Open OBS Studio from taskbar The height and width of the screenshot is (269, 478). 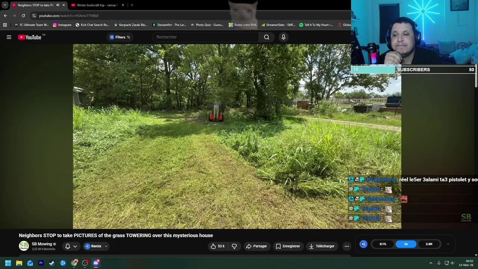(85, 263)
